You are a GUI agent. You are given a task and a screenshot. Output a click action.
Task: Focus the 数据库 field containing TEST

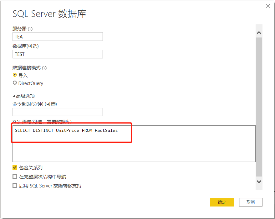[58, 54]
